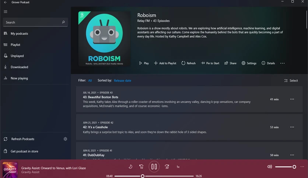Open the Filter All dropdown

pyautogui.click(x=90, y=81)
